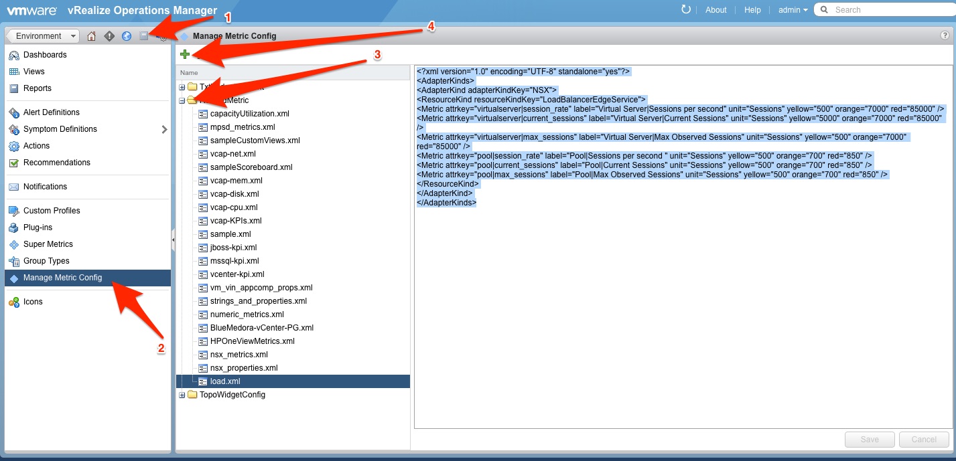Open the admin user dropdown

[793, 10]
